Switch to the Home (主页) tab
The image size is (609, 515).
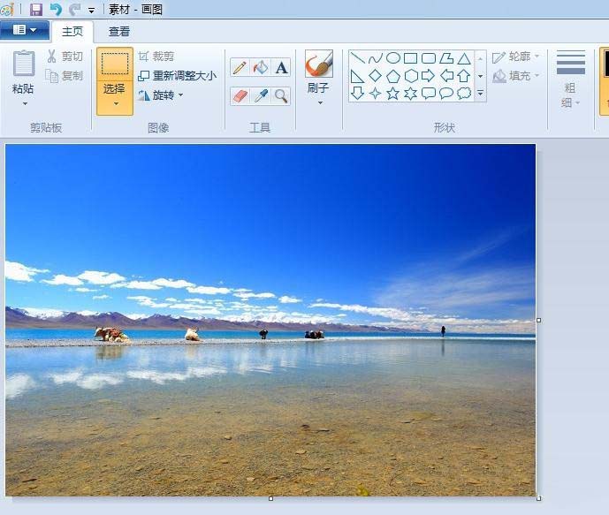click(72, 32)
